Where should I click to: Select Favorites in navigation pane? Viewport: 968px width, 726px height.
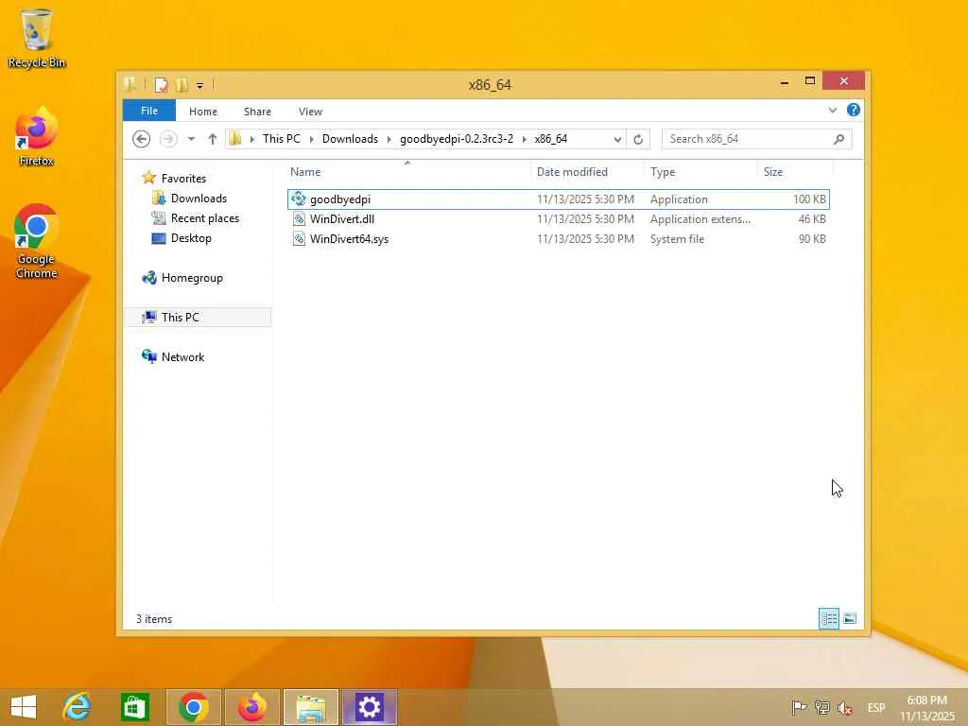click(183, 178)
